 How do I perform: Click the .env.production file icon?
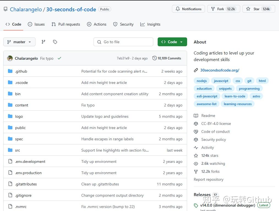point(10,172)
